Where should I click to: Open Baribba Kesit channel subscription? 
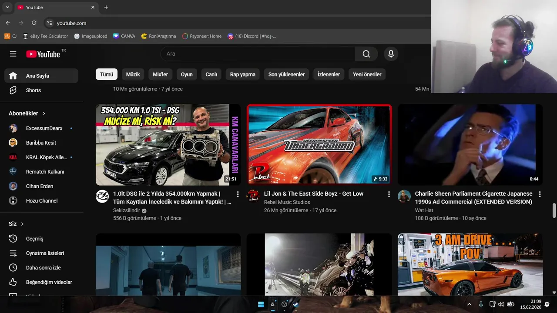pyautogui.click(x=41, y=143)
